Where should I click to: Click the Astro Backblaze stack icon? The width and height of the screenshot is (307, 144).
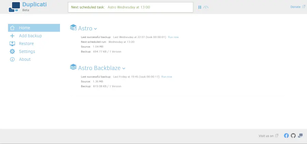(73, 67)
